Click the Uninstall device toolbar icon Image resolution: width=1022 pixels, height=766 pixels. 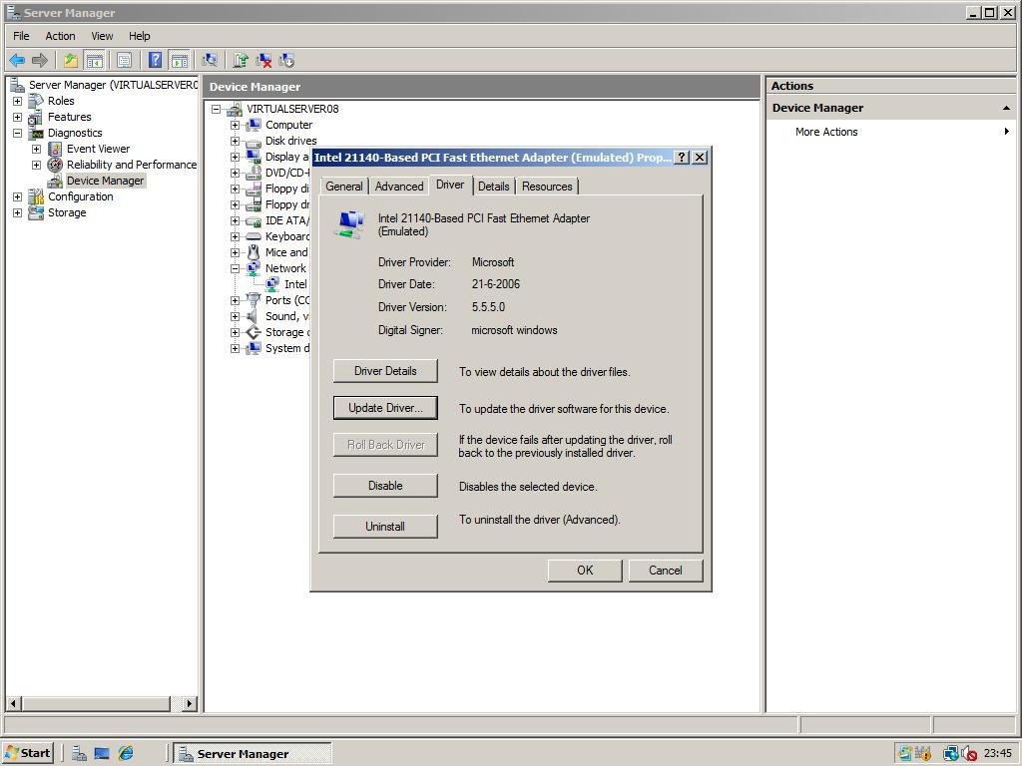click(286, 61)
